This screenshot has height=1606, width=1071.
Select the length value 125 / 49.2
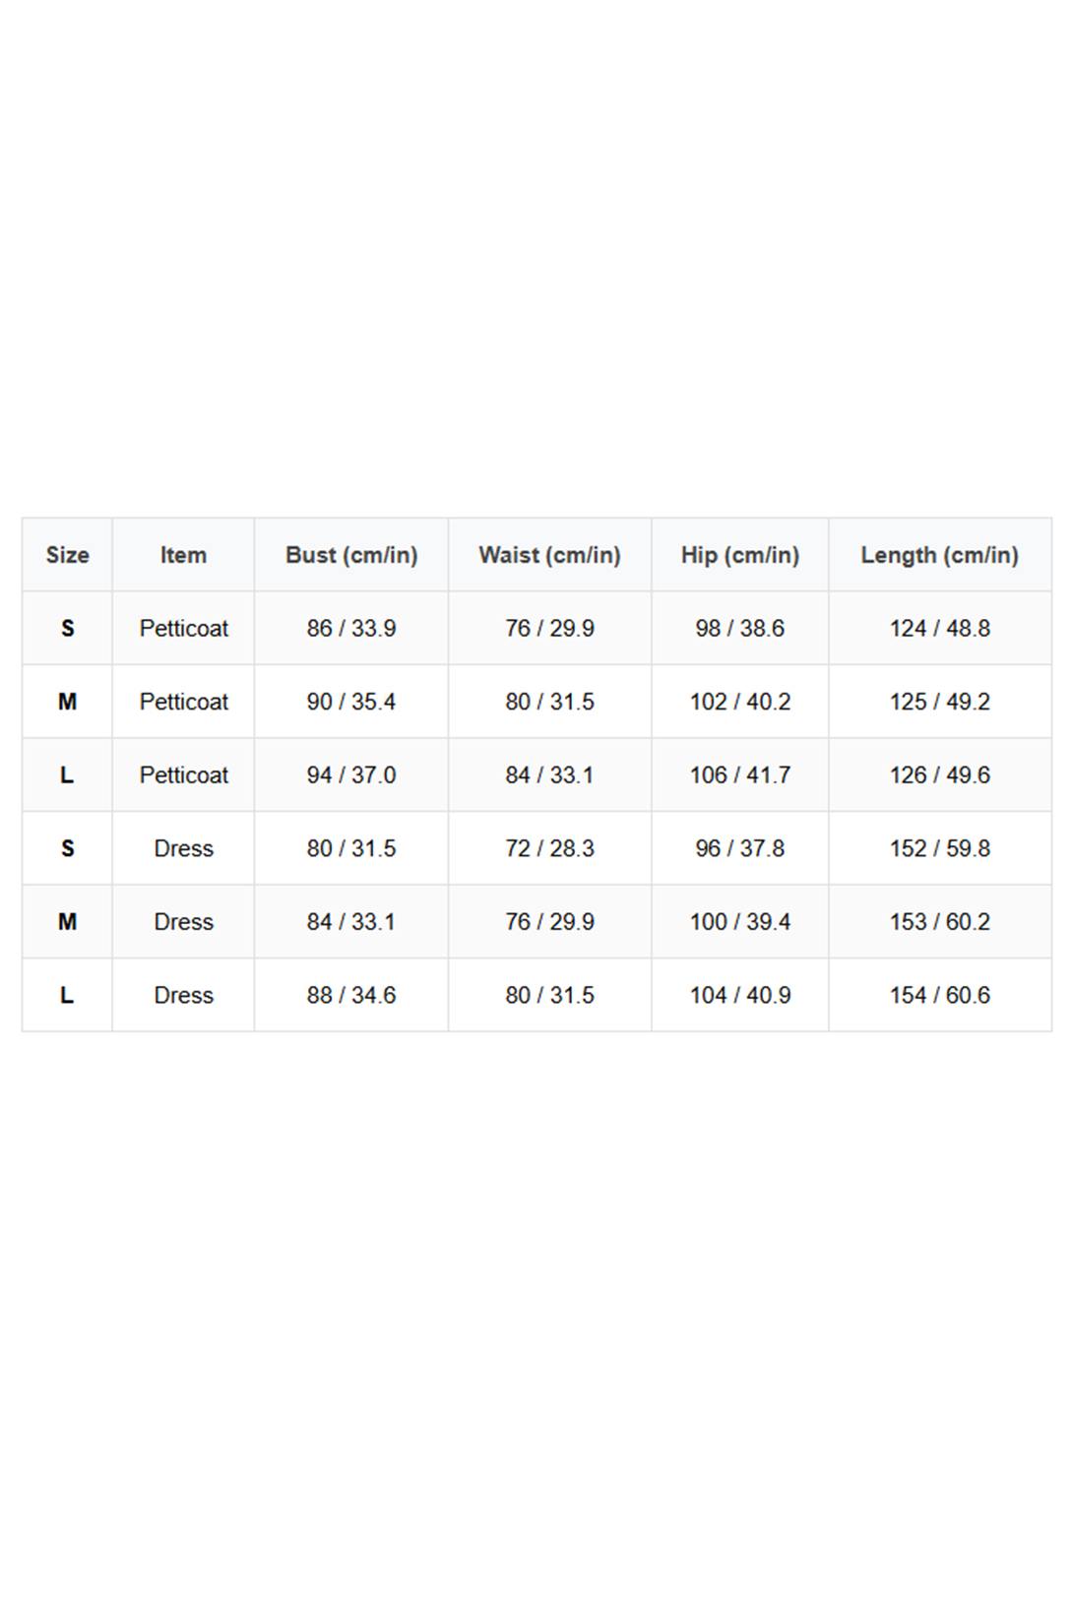(x=939, y=702)
